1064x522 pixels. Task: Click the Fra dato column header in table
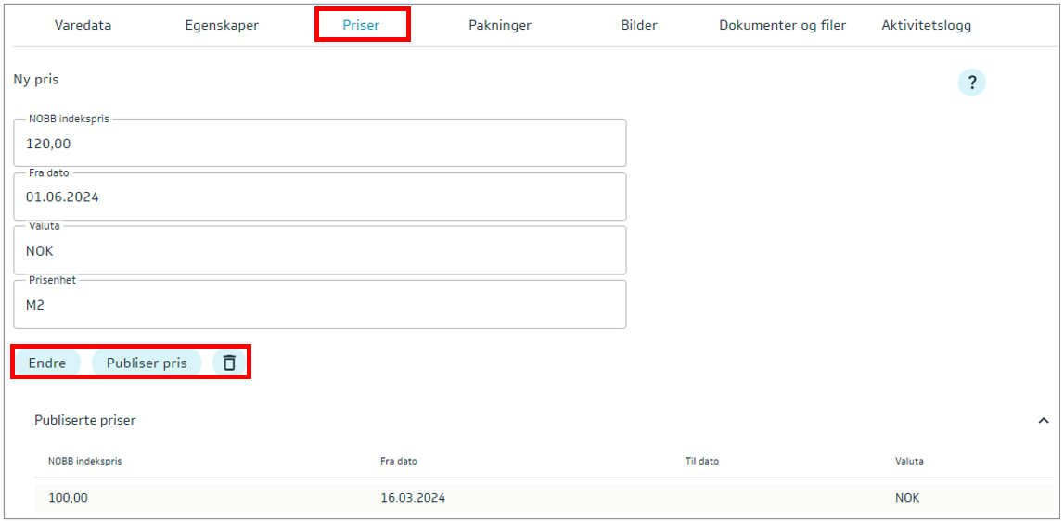pos(398,461)
